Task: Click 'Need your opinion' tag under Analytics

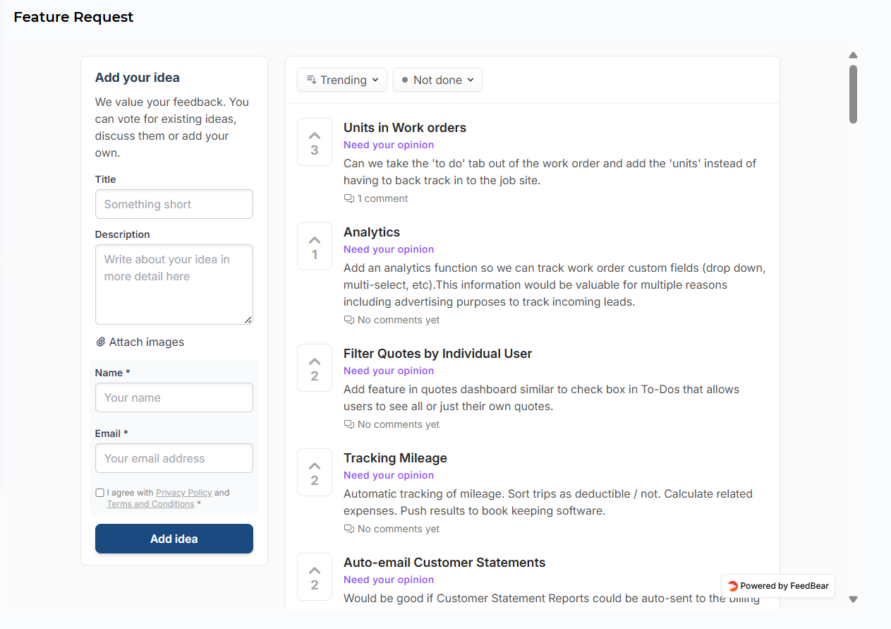Action: click(x=389, y=249)
